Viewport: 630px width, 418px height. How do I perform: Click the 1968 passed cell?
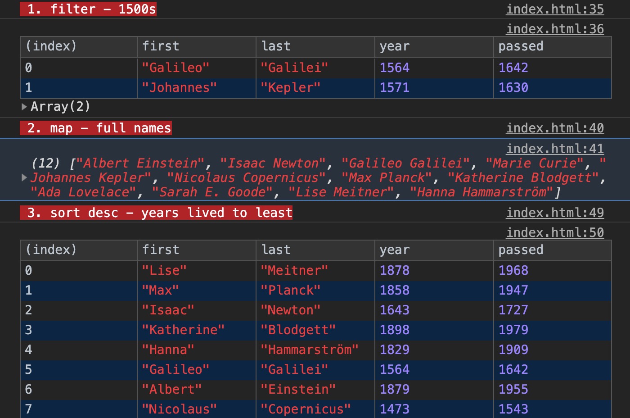[553, 270]
